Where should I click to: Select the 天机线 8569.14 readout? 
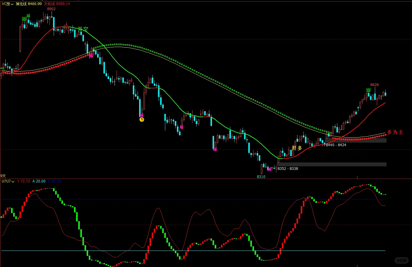pos(57,4)
